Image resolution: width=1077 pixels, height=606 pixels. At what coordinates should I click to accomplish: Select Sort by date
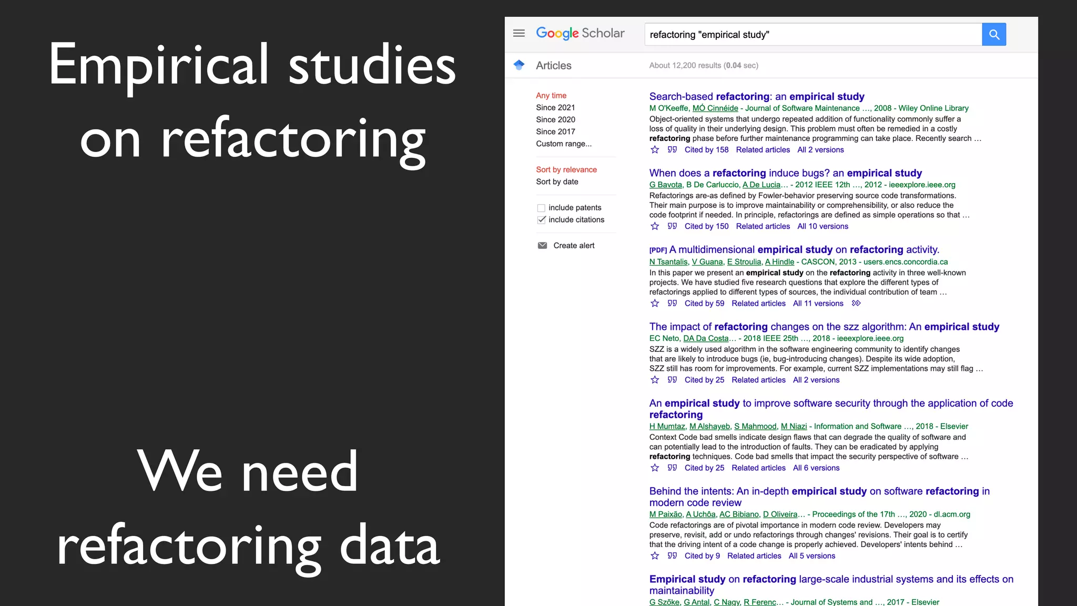point(557,181)
